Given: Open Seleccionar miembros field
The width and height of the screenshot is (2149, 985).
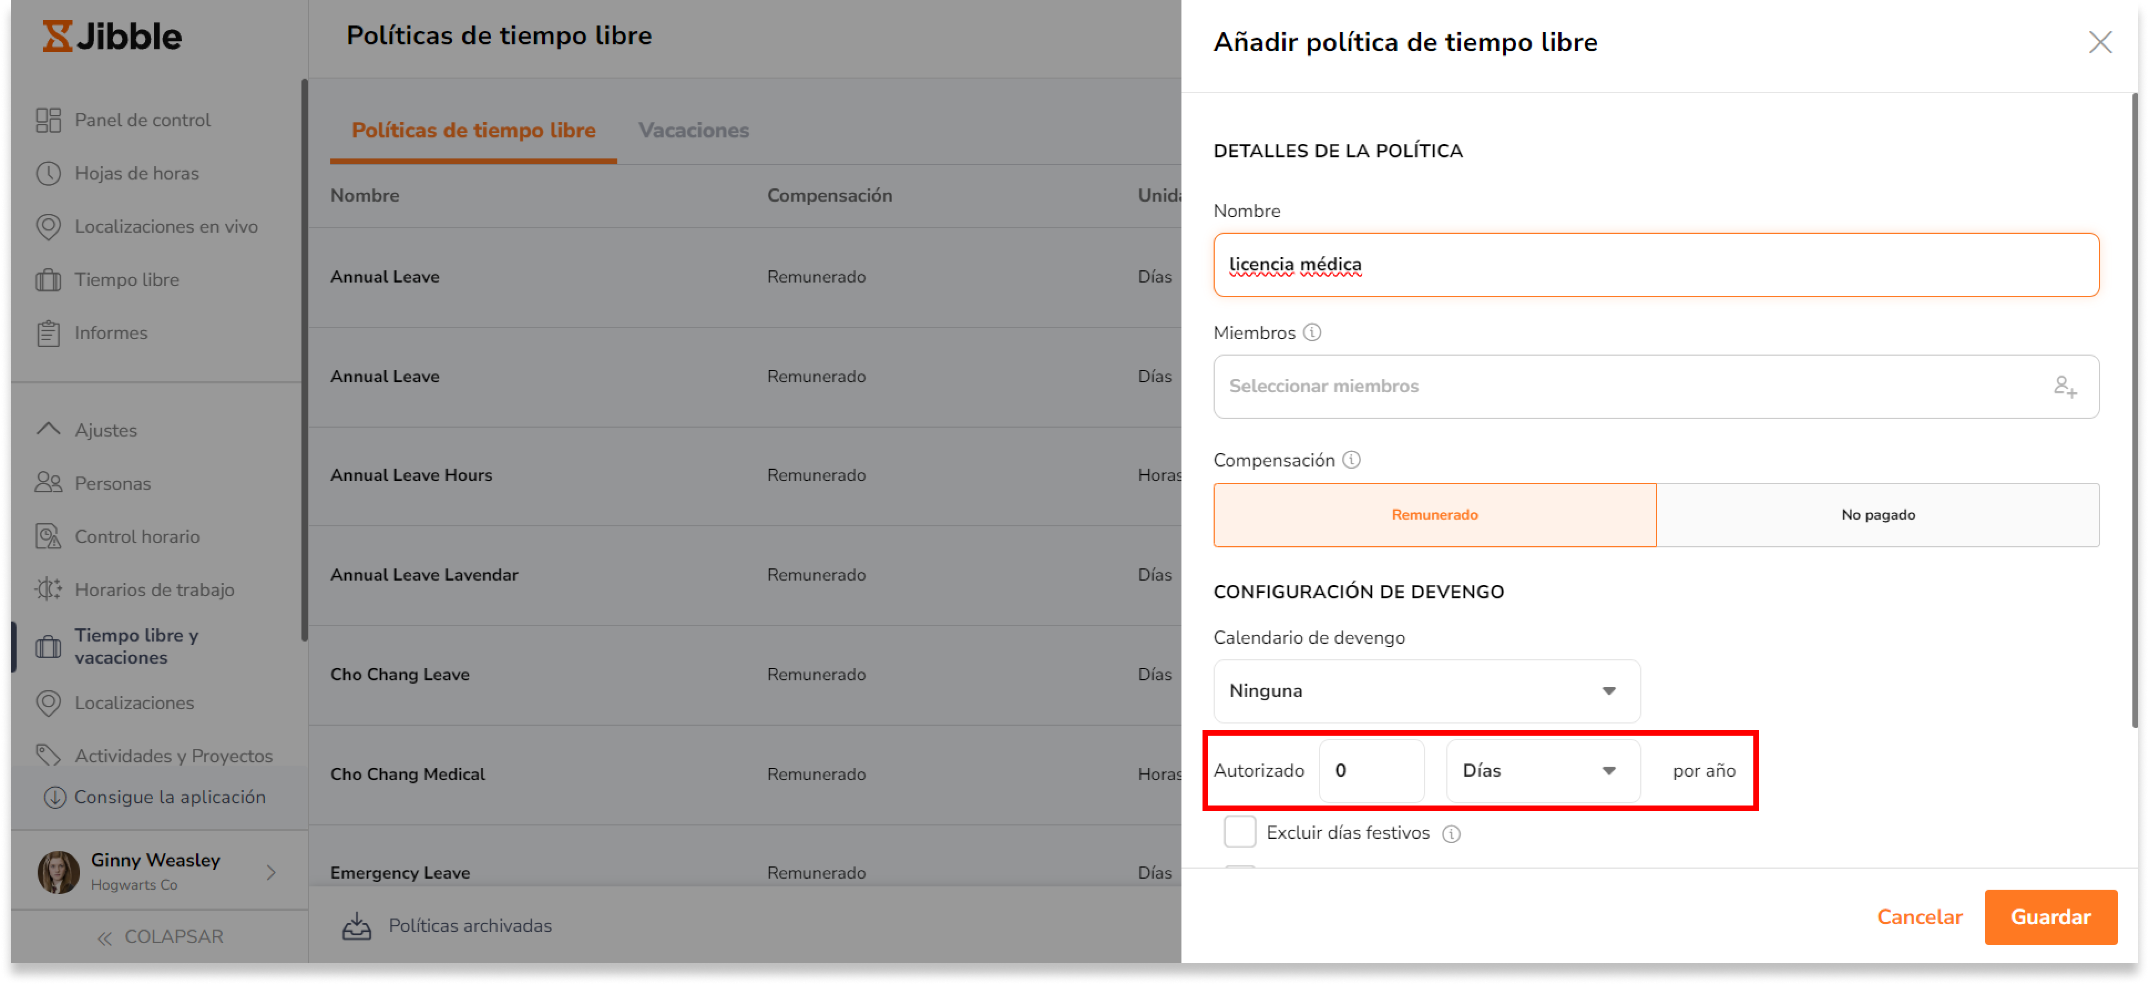Looking at the screenshot, I should tap(1656, 387).
